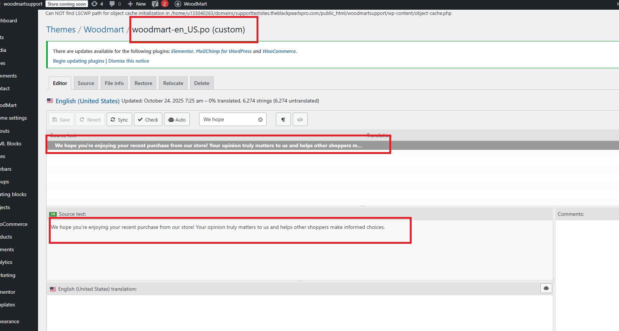Click the WoodMart logo icon in admin bar
Screen dimensions: 619x331
[178, 4]
